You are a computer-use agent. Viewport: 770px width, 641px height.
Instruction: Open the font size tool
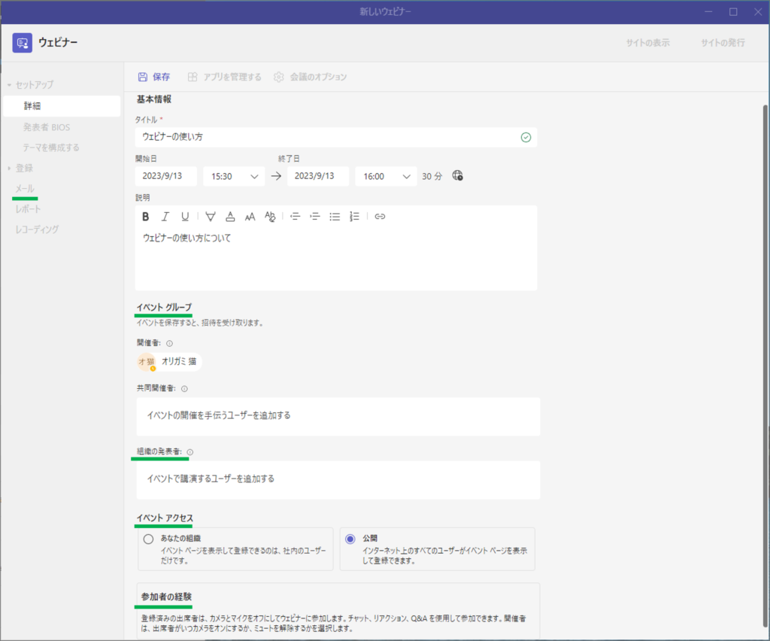point(250,217)
